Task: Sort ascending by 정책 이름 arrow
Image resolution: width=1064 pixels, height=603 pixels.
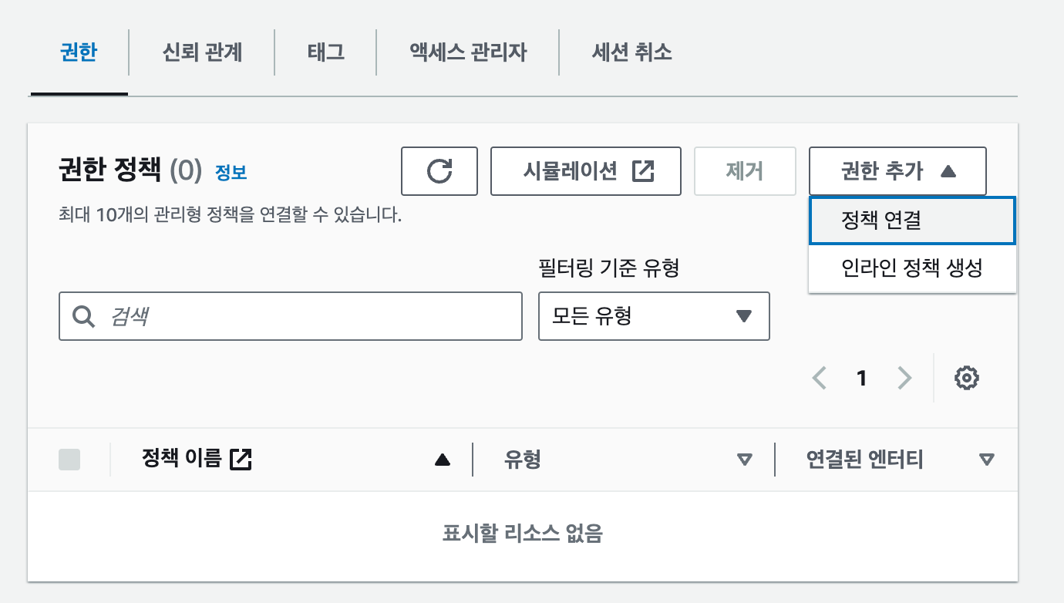Action: 442,460
